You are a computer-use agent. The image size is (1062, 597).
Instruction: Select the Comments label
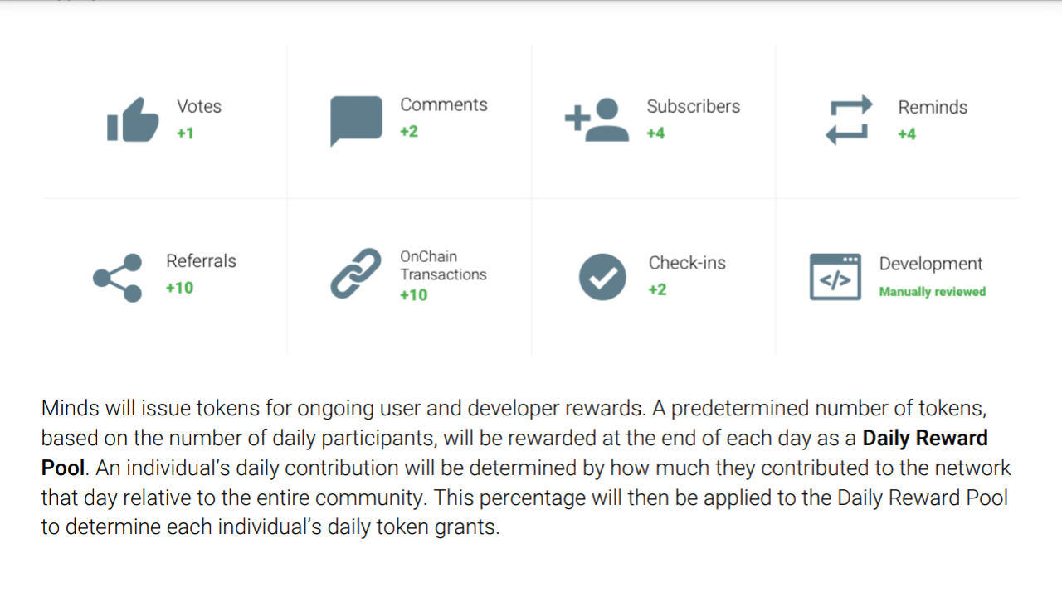[444, 104]
